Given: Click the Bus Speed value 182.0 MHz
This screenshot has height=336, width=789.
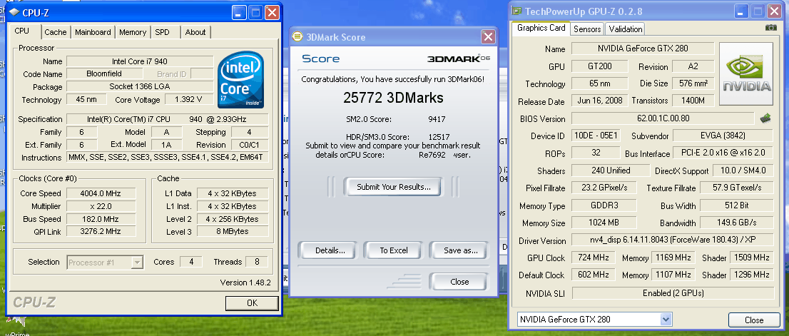Looking at the screenshot, I should [x=101, y=219].
